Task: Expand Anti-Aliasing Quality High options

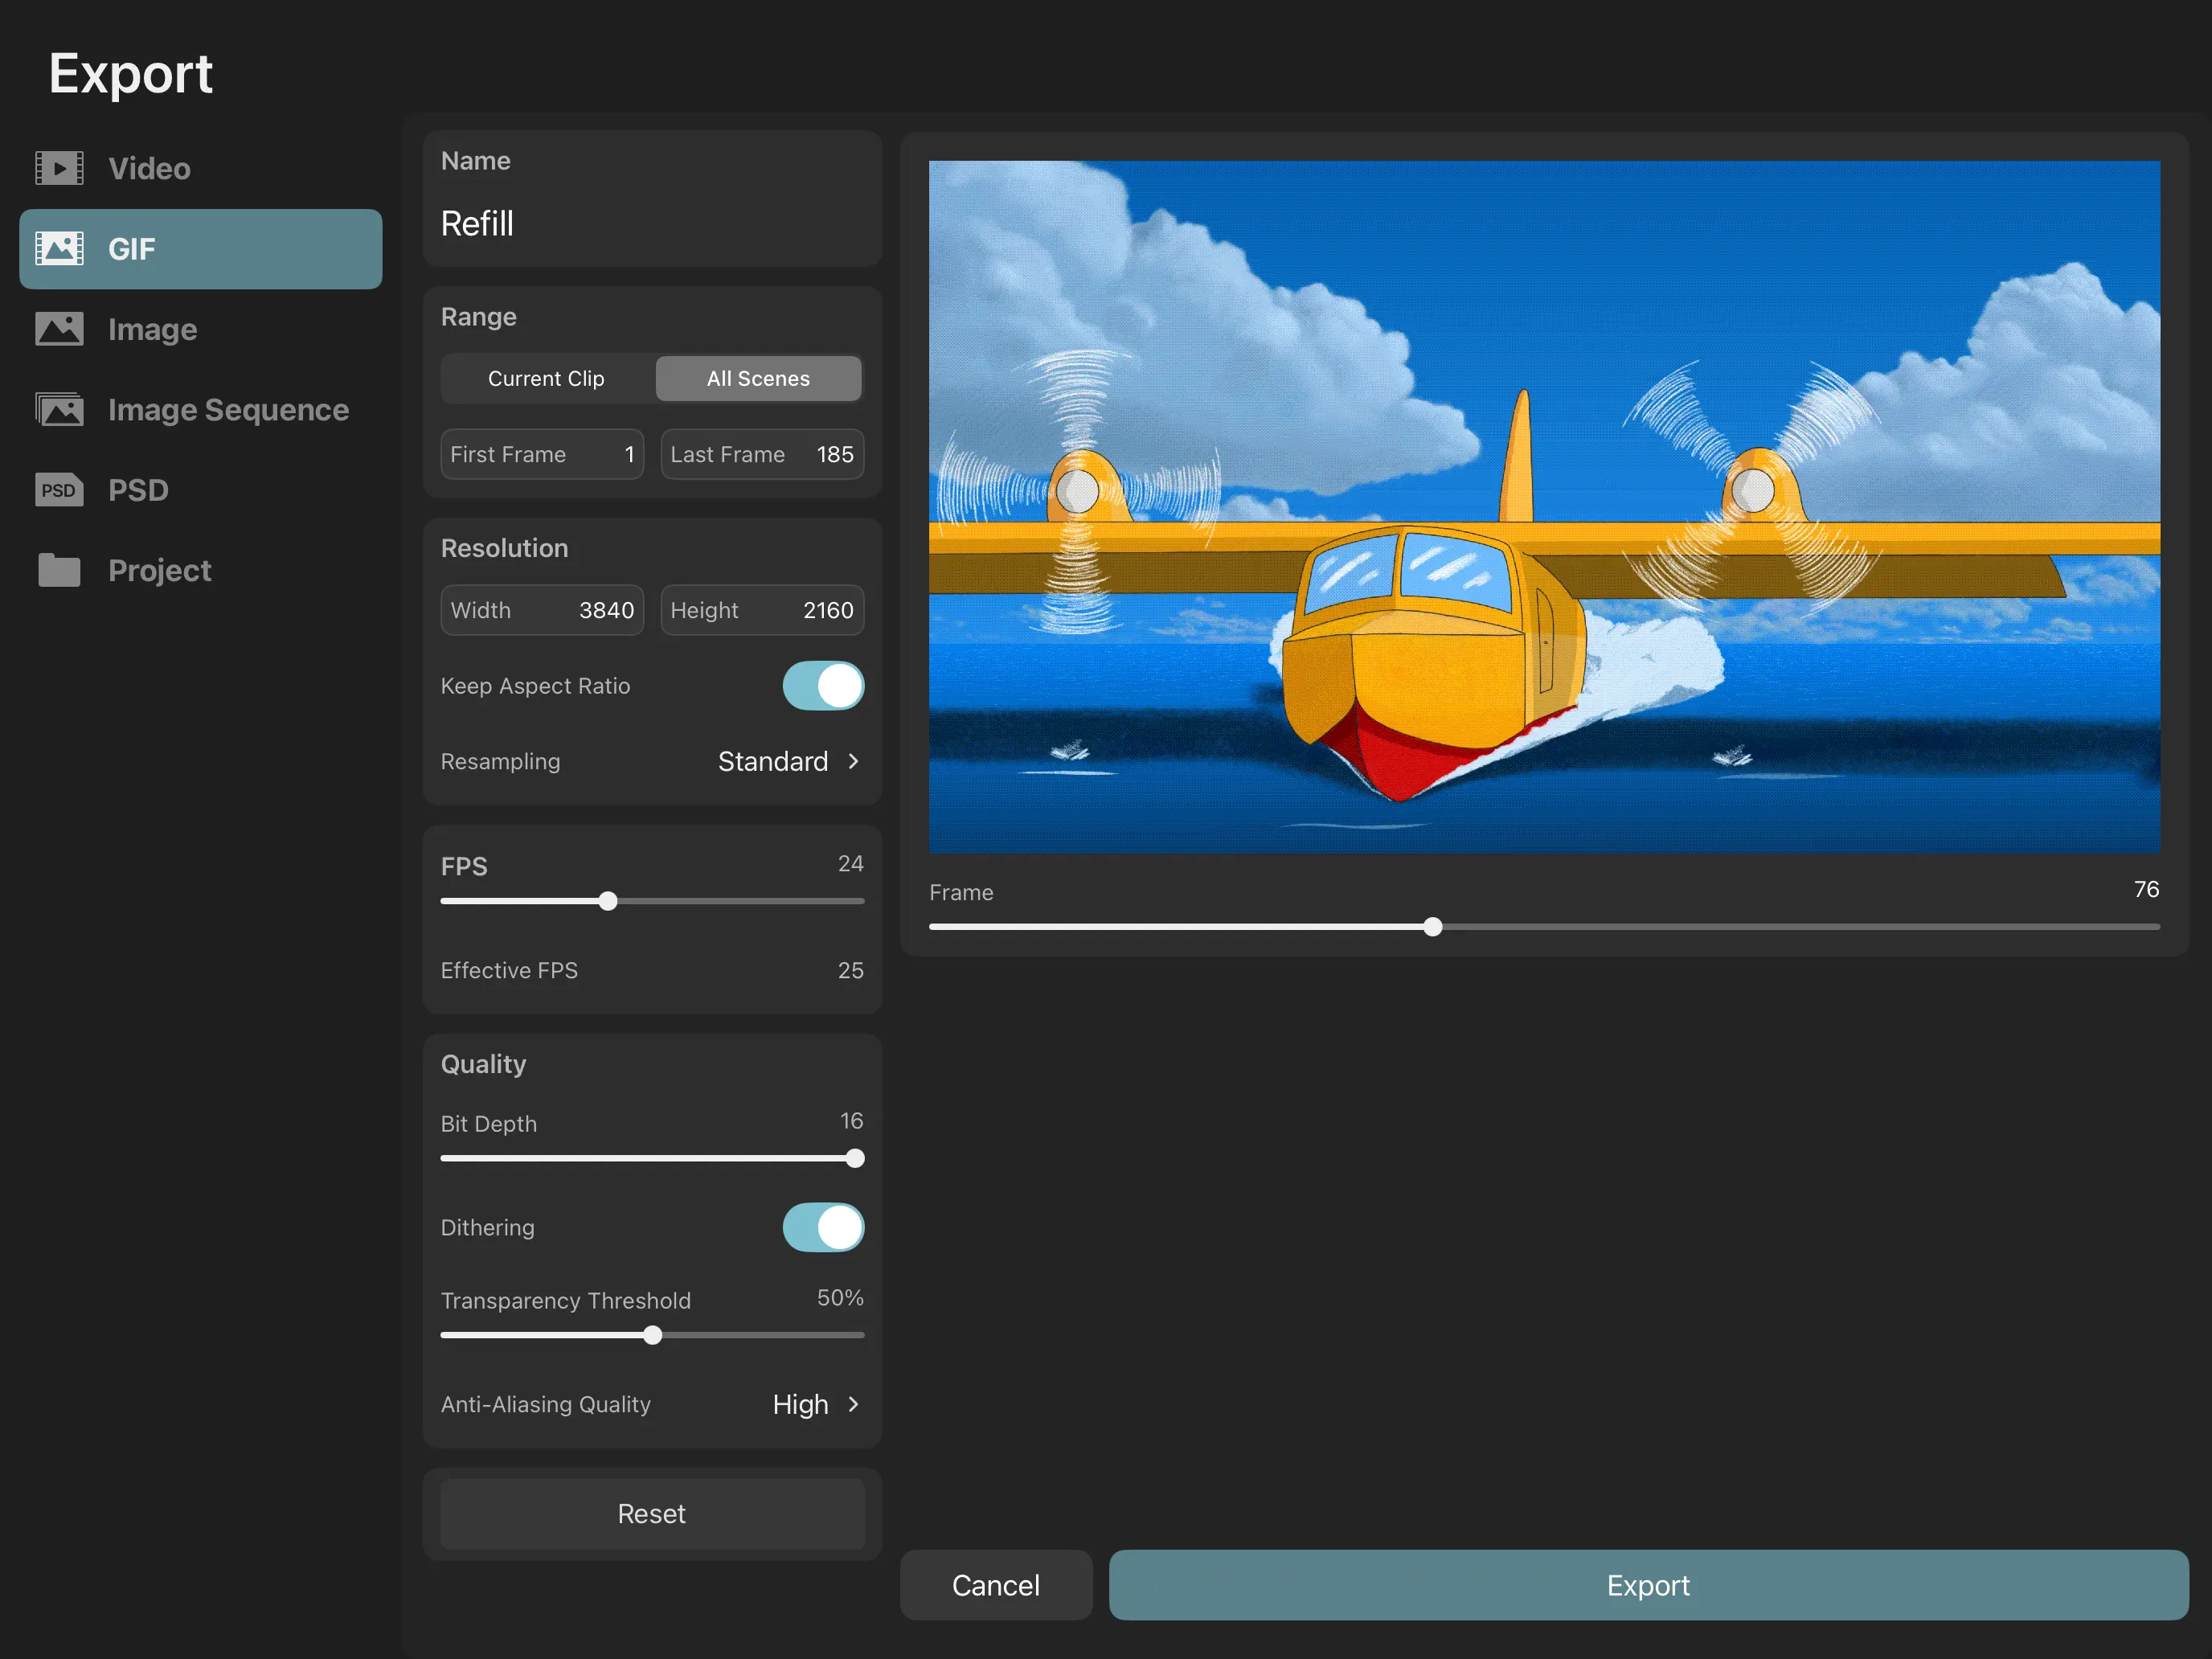Action: 852,1404
